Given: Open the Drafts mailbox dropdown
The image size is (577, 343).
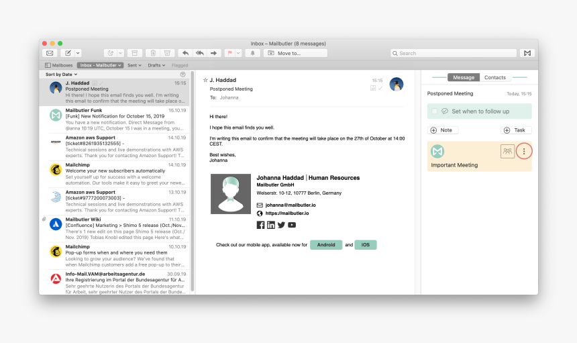Looking at the screenshot, I should pos(156,65).
